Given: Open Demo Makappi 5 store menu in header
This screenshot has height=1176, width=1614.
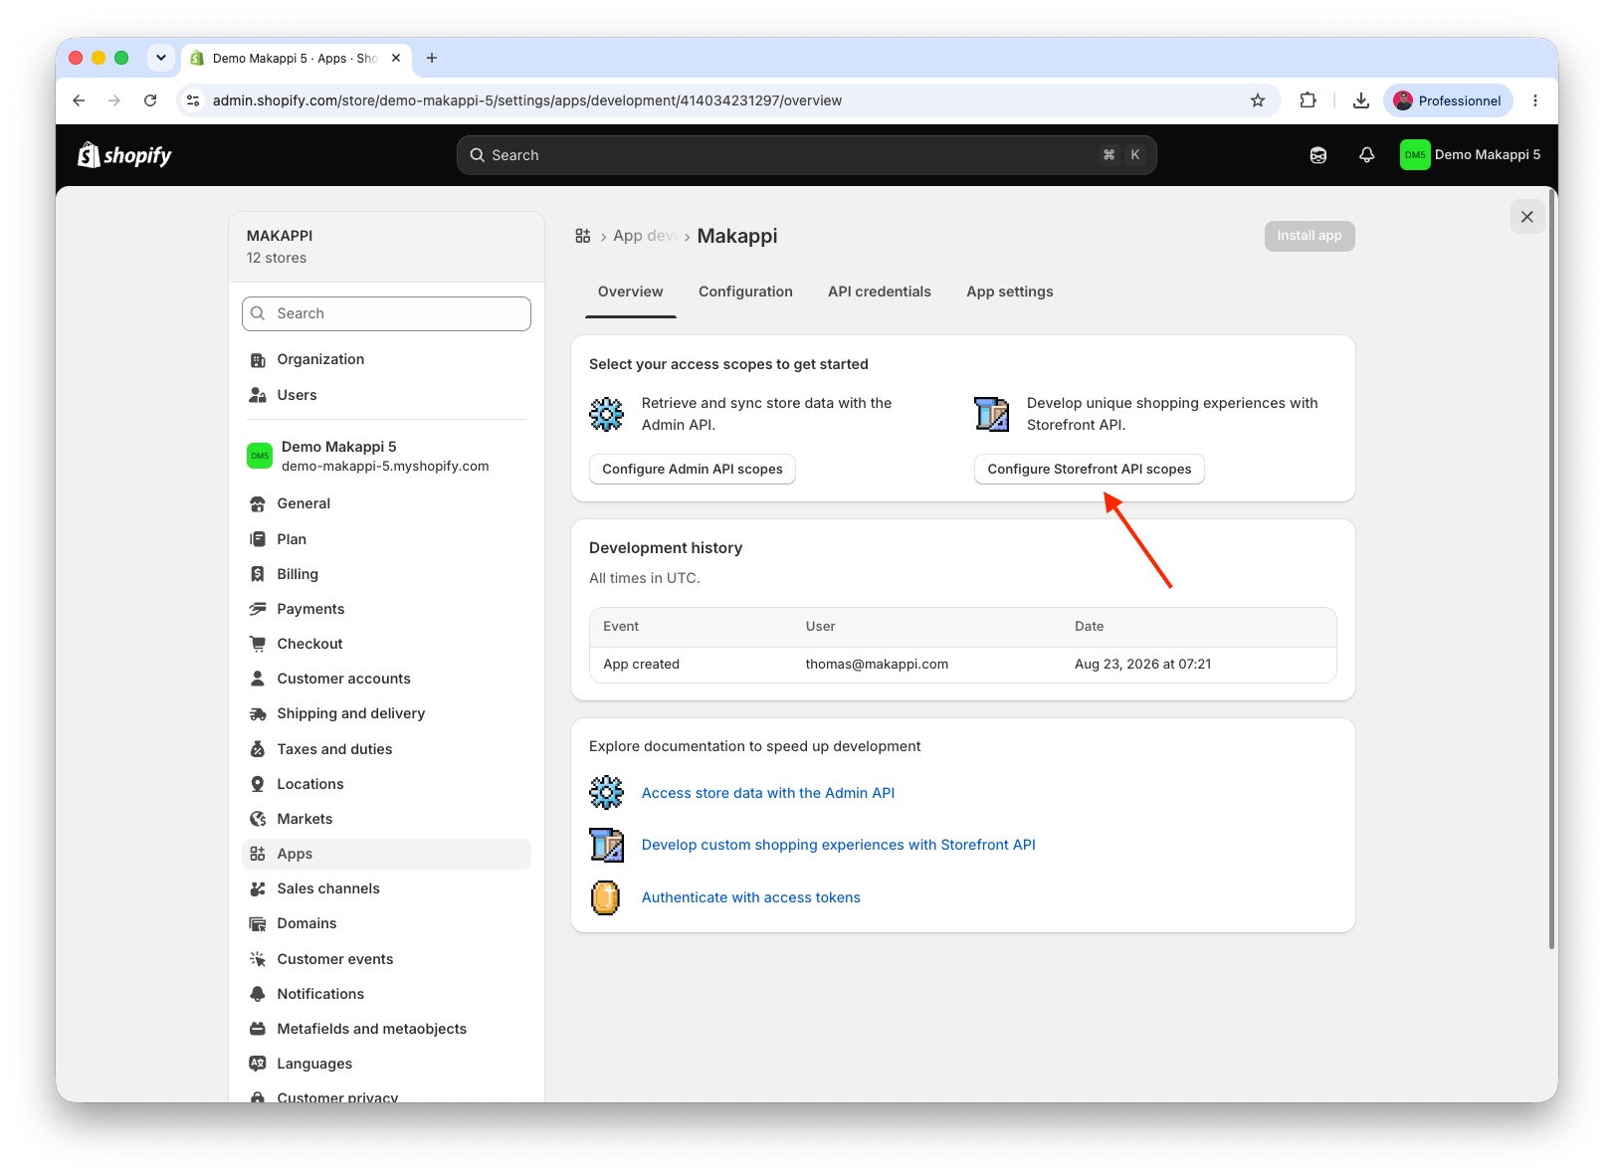Looking at the screenshot, I should coord(1471,155).
